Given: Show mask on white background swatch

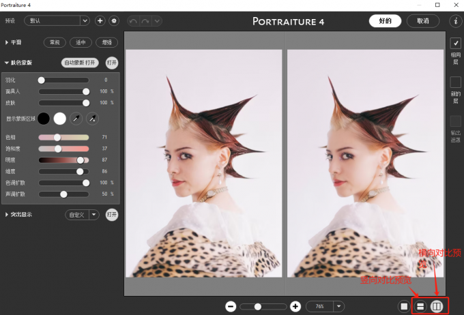Looking at the screenshot, I should coord(60,119).
